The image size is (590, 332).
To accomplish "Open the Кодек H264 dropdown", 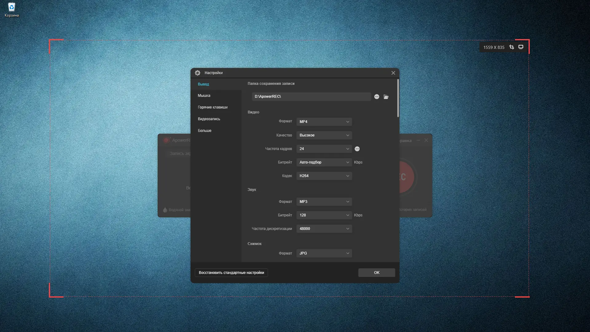I will 324,176.
